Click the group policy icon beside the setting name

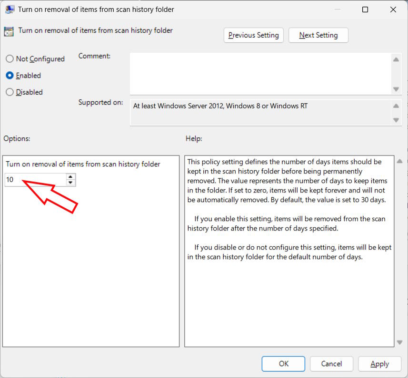point(9,30)
